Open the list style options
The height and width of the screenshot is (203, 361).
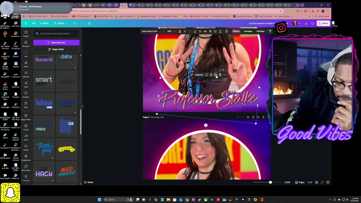point(215,31)
